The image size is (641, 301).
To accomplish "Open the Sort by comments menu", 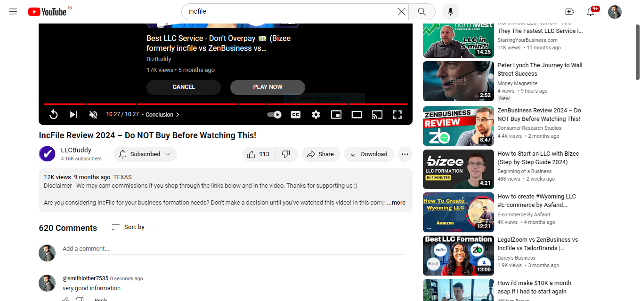I will pos(128,227).
